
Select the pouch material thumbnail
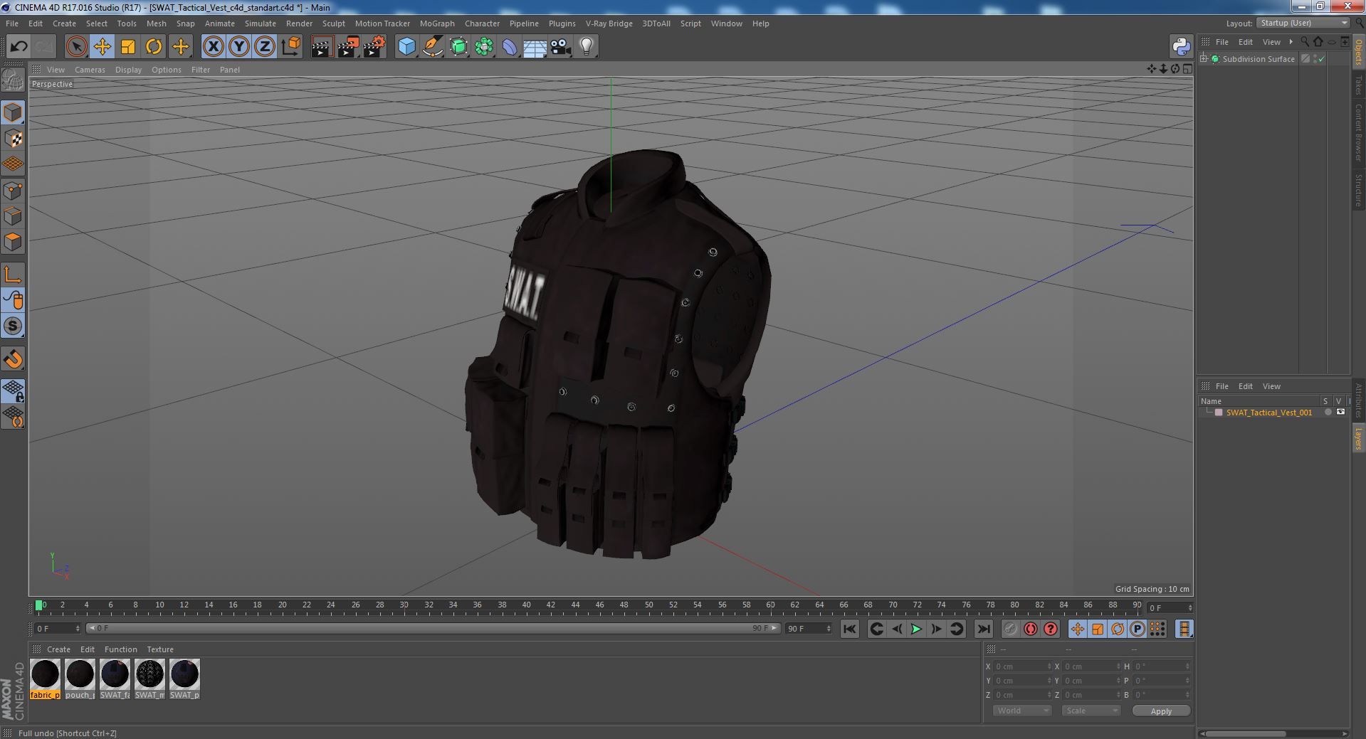point(80,679)
